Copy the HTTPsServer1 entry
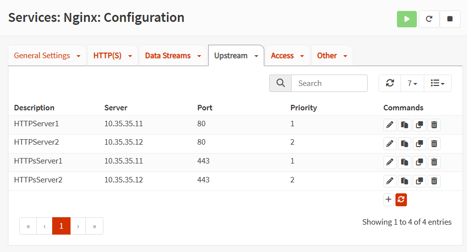467x252 pixels. point(404,162)
